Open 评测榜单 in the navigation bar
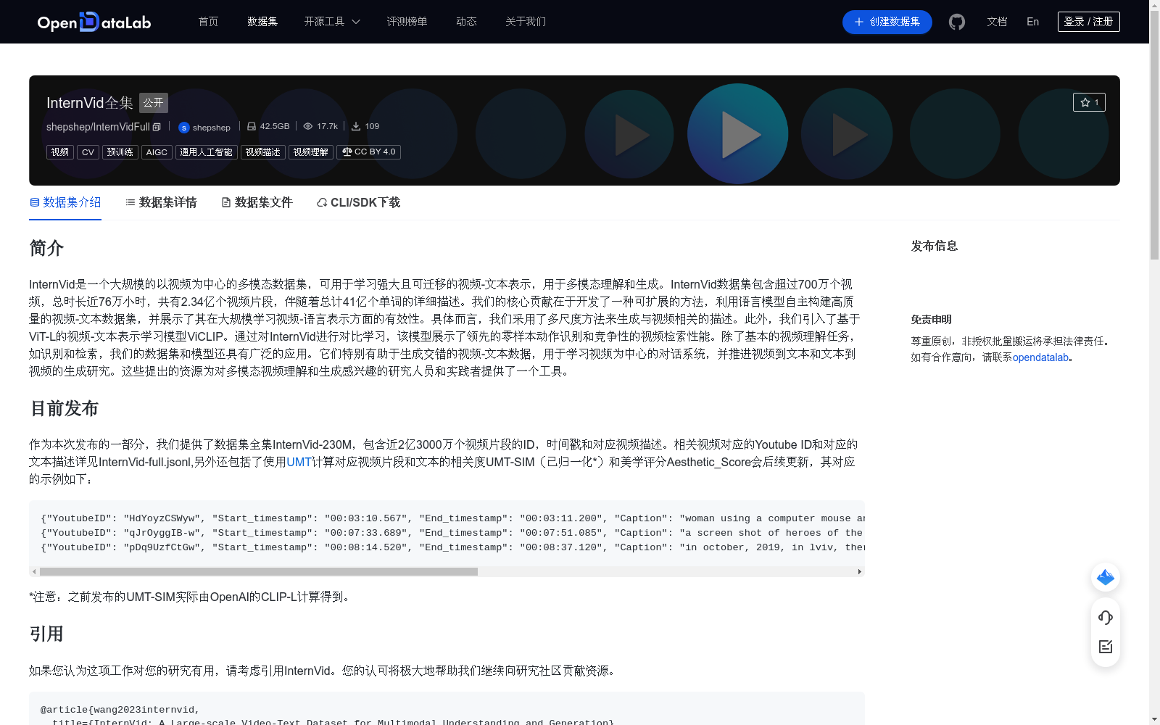The image size is (1160, 725). (x=407, y=22)
